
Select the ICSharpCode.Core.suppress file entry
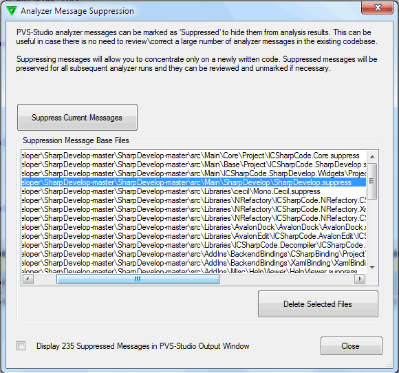[194, 156]
